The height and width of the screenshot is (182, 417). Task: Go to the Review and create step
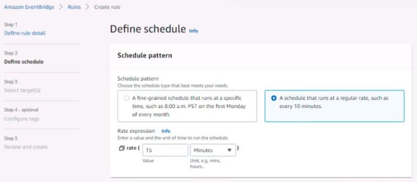click(25, 147)
